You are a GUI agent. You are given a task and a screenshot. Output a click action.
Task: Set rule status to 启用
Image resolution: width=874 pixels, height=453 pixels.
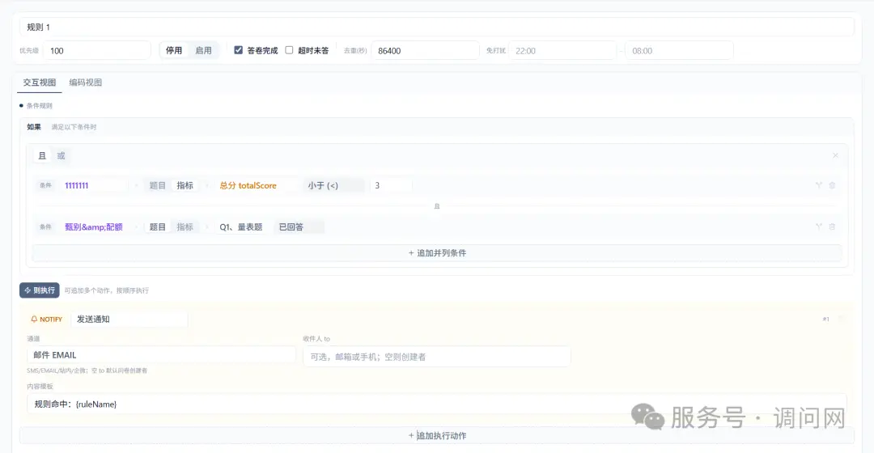point(203,50)
